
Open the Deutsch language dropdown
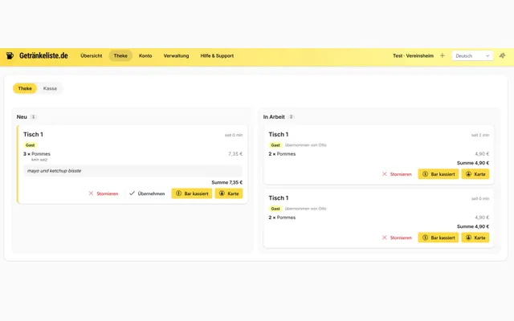coord(472,55)
